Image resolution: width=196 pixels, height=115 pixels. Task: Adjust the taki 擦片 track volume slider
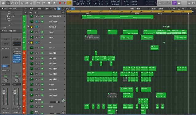[55, 102]
